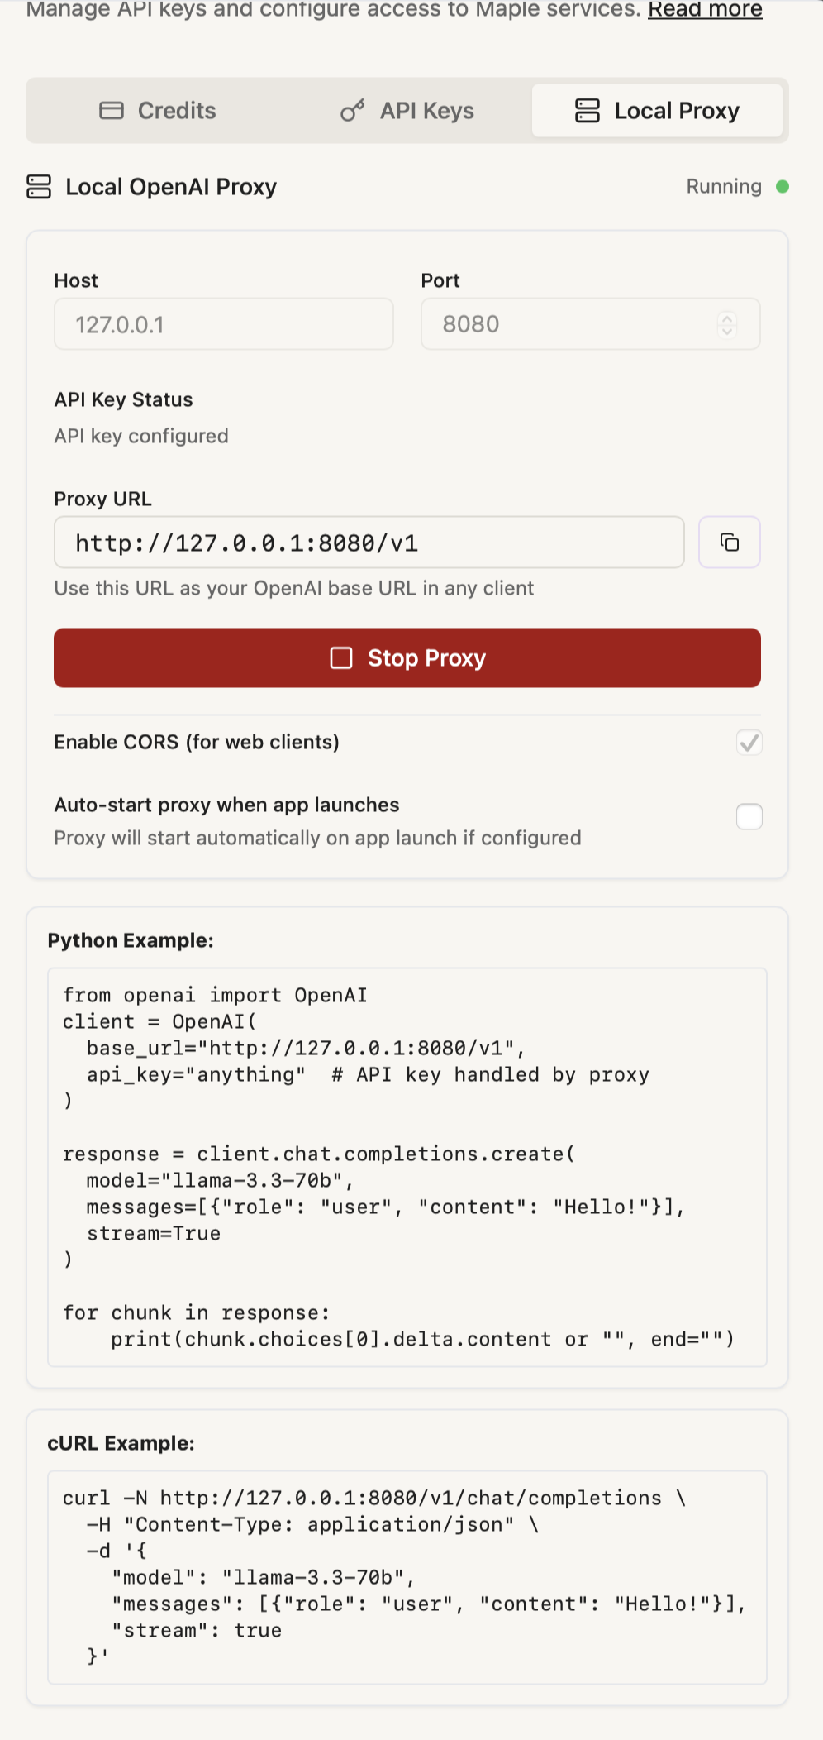This screenshot has height=1740, width=823.
Task: Click inside the Python Example code block
Action: tap(407, 1166)
